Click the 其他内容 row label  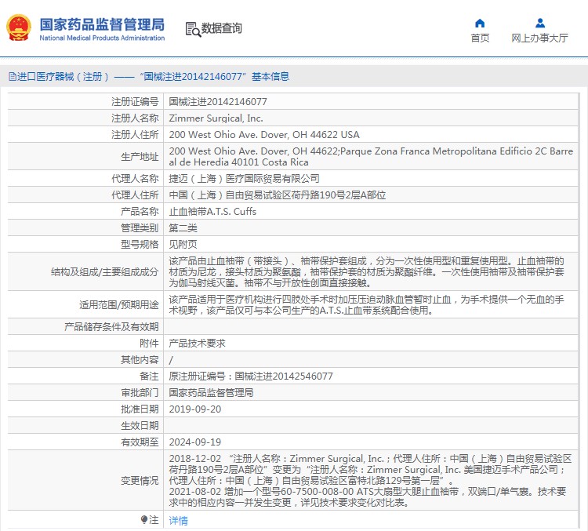pos(140,360)
